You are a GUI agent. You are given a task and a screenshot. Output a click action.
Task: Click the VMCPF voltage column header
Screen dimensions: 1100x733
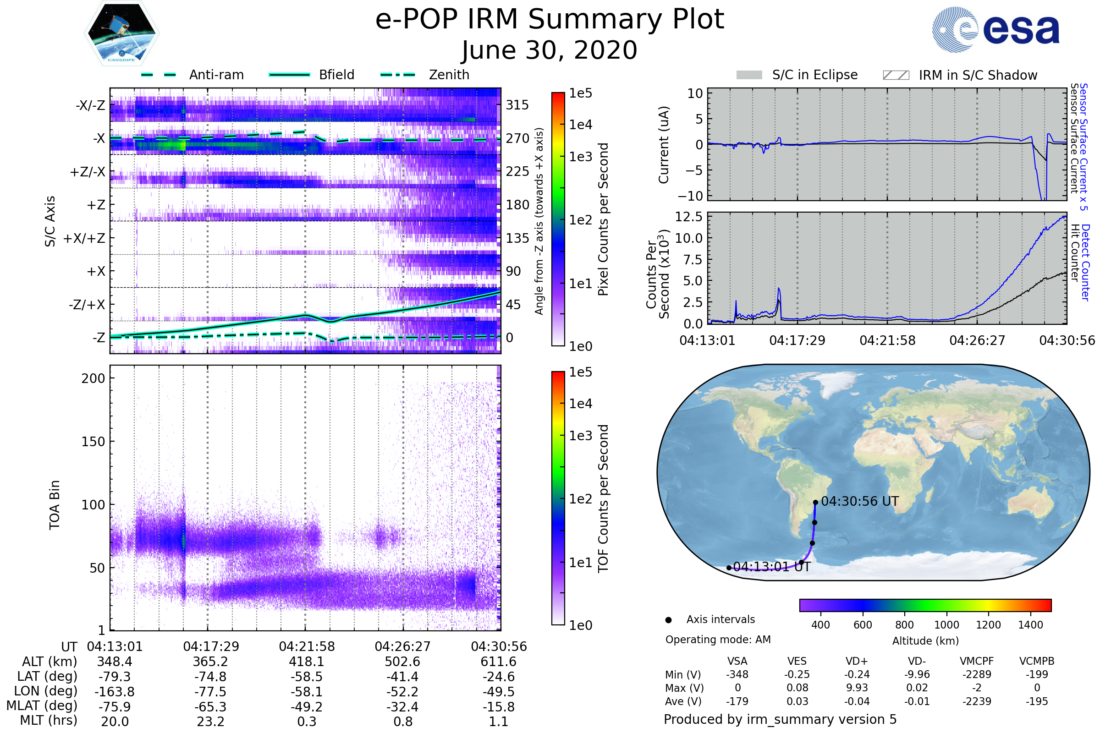click(x=977, y=662)
